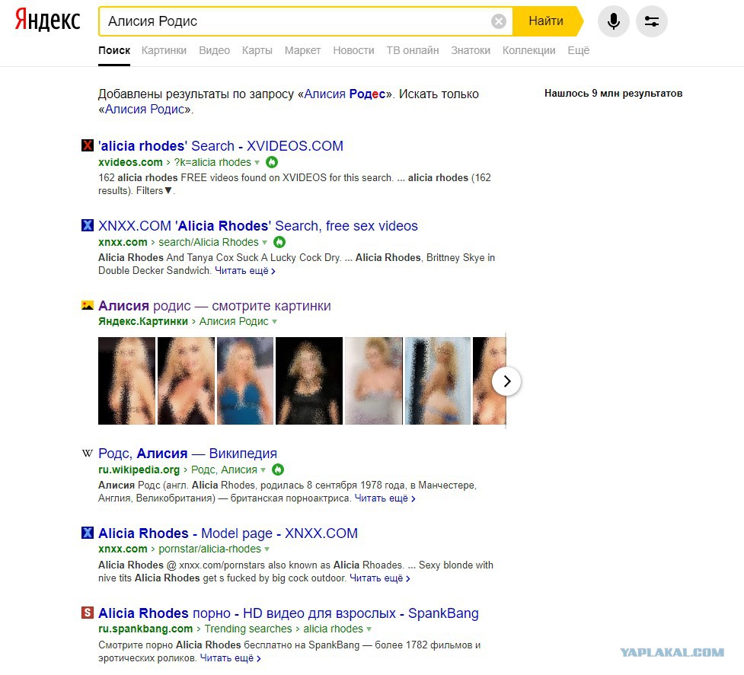The width and height of the screenshot is (744, 675).
Task: Open the SpankBang HD видео result title
Action: pyautogui.click(x=289, y=613)
